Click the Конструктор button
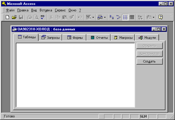175x120 pixels. (150, 54)
